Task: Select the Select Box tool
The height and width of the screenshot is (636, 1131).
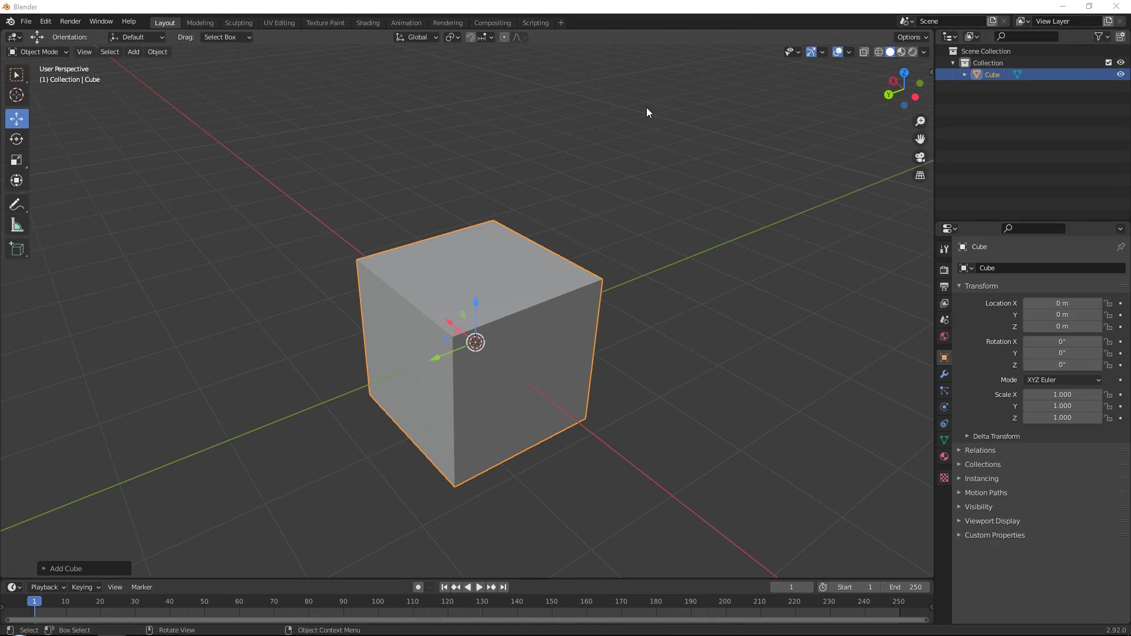Action: (16, 75)
